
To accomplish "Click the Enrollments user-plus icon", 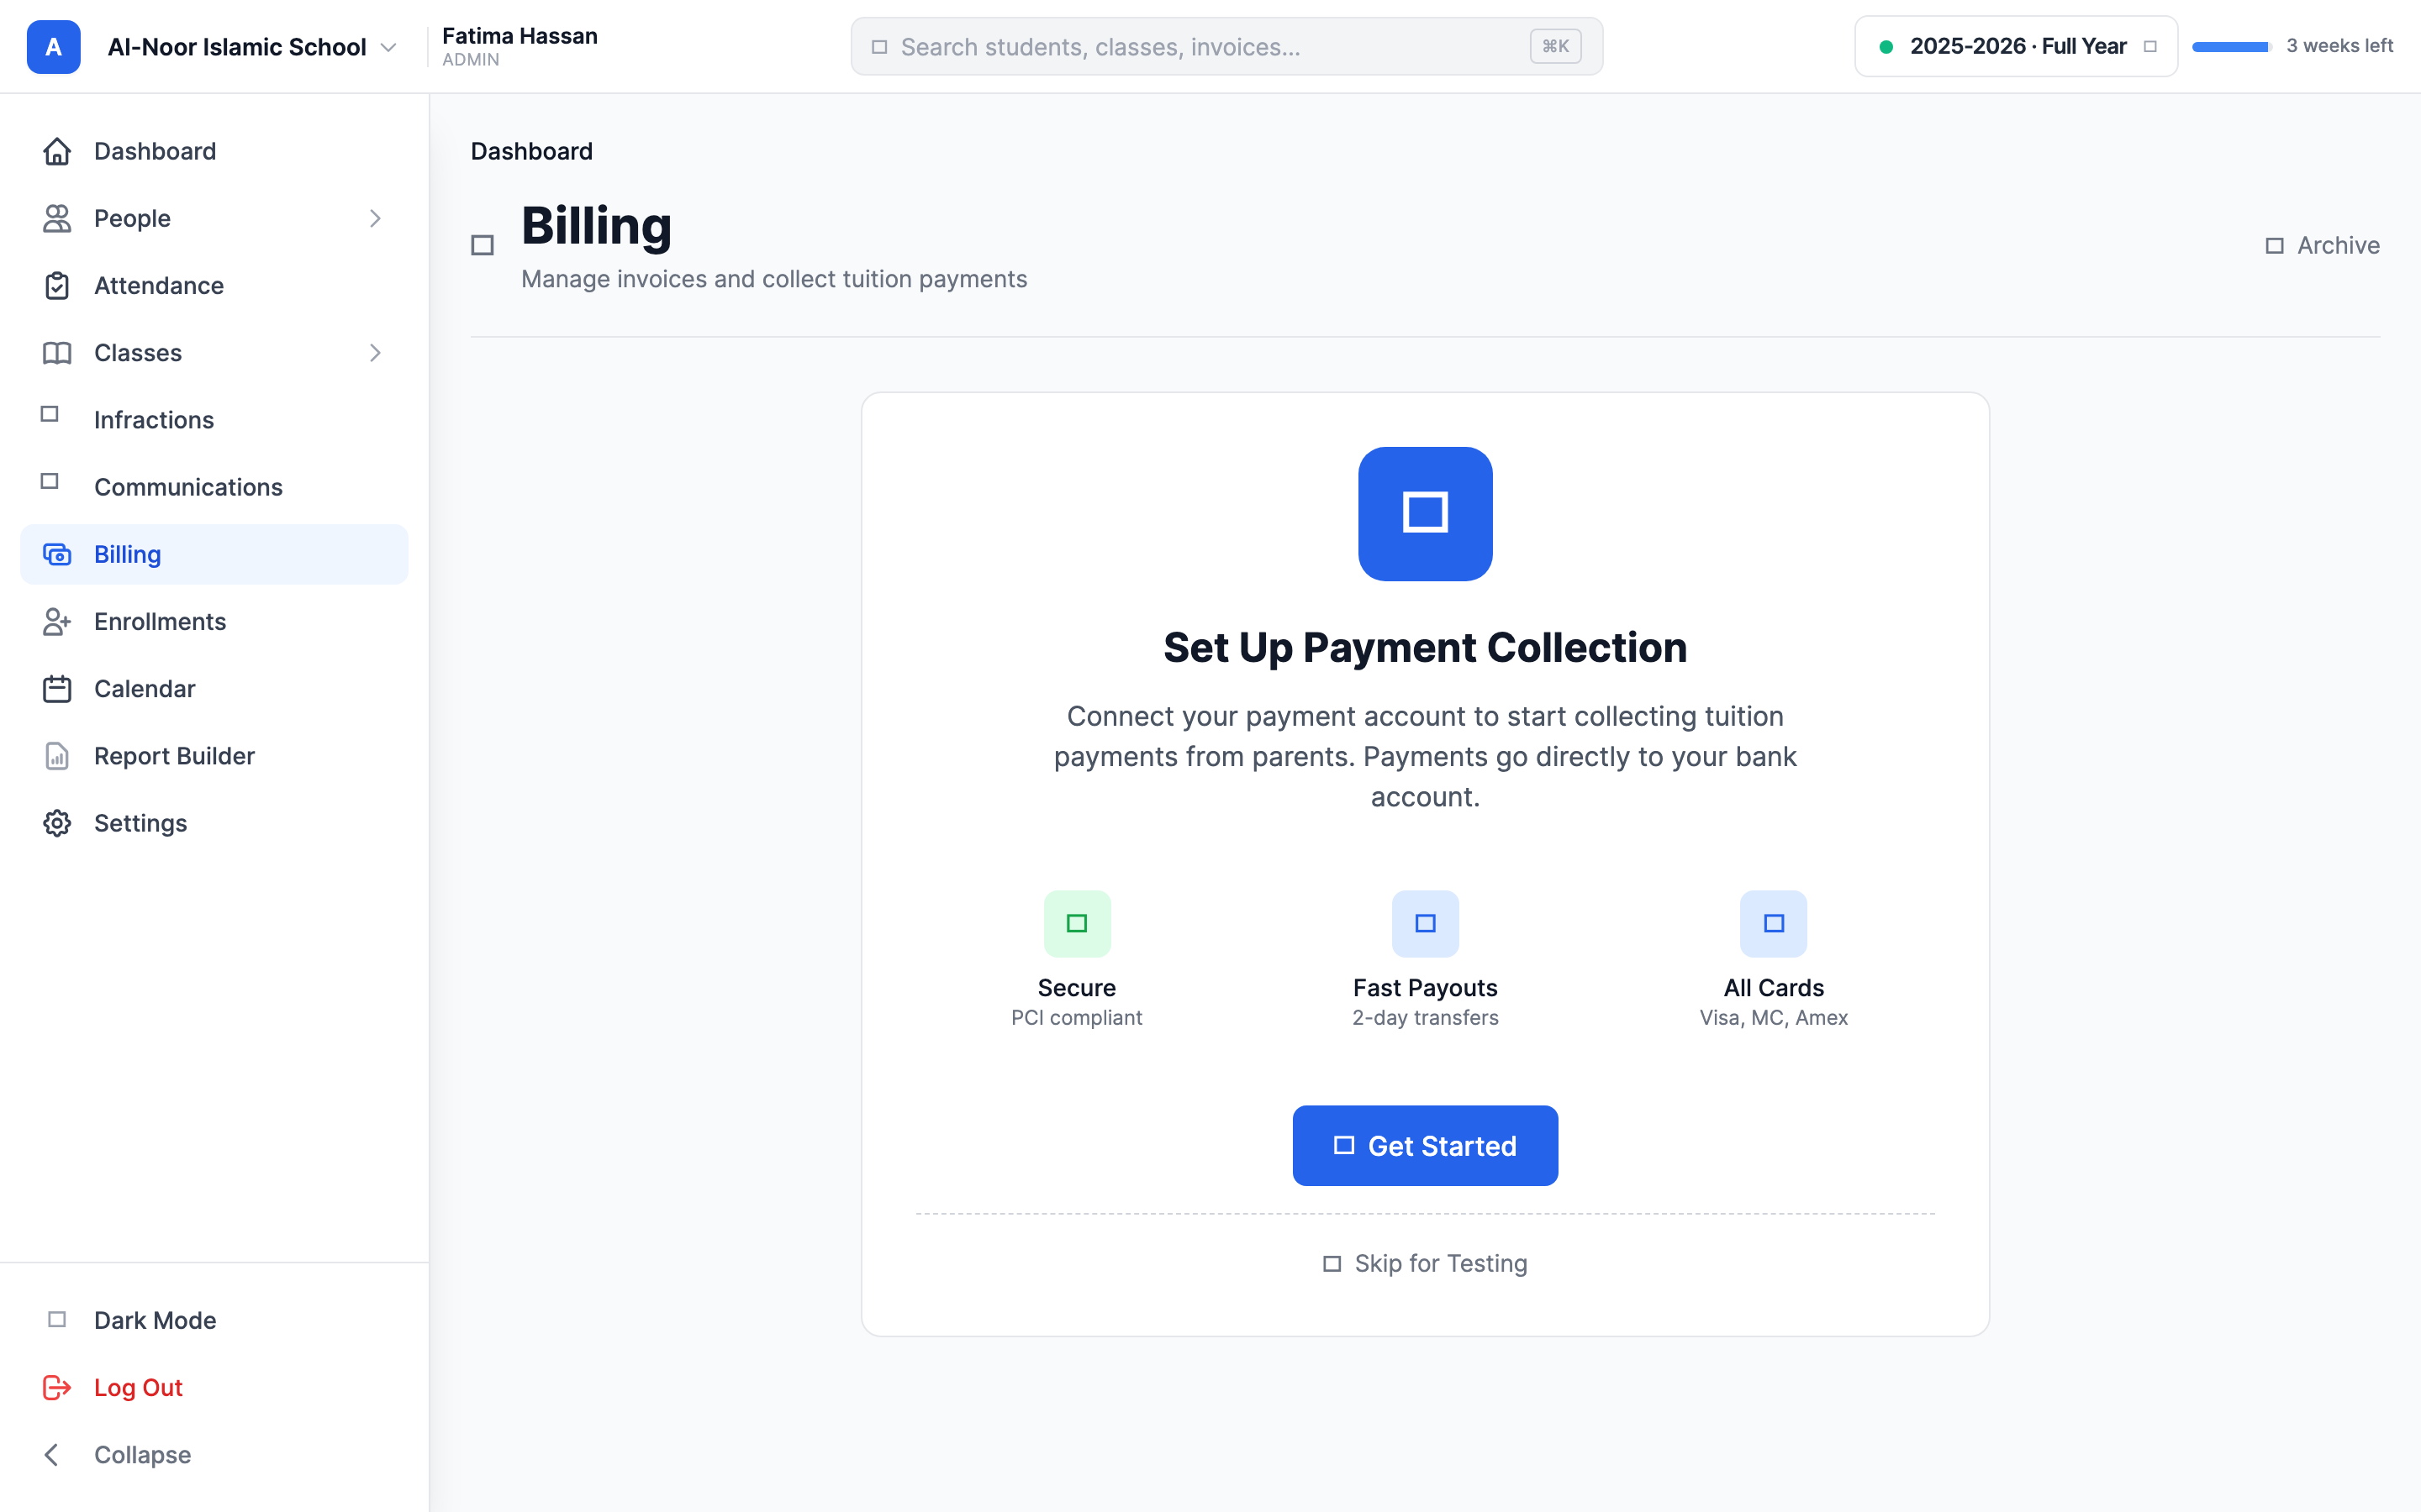I will coord(57,621).
